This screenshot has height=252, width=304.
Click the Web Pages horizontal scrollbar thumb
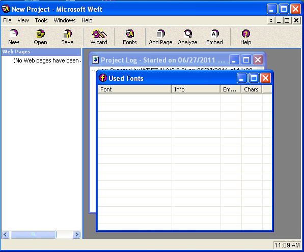(x=33, y=234)
